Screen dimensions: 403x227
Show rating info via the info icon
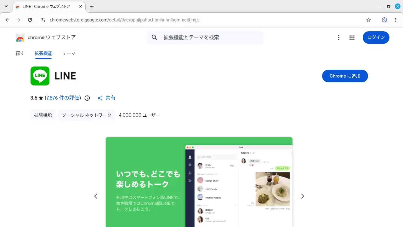tap(87, 98)
